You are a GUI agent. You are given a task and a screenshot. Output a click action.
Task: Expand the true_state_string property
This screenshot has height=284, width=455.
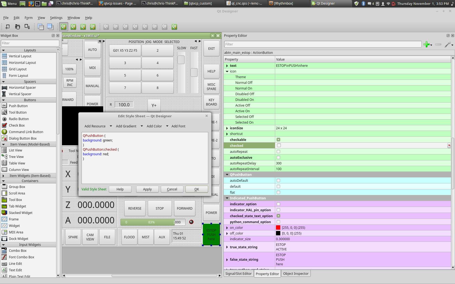pos(227,247)
